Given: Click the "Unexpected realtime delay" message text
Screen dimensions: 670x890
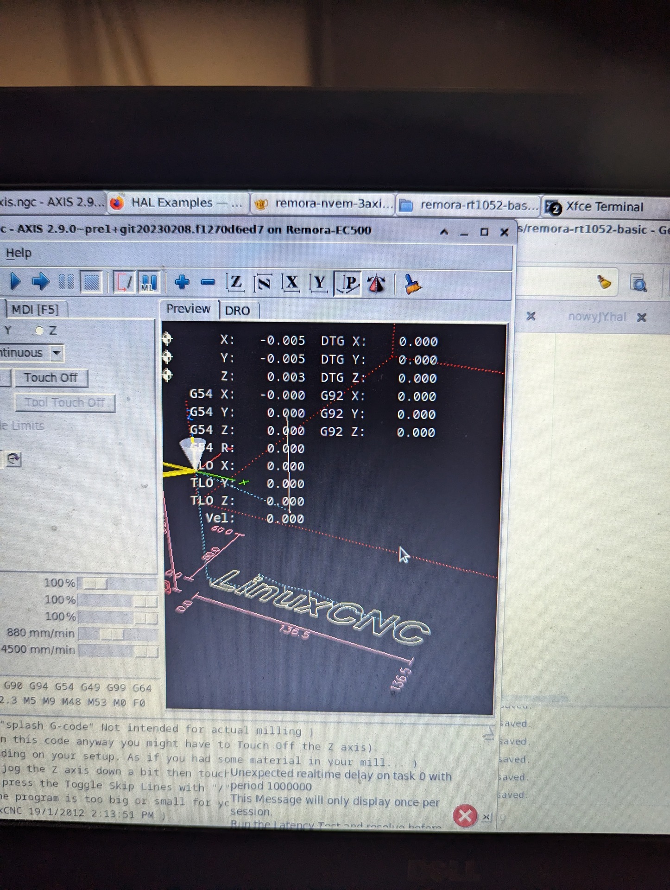Looking at the screenshot, I should point(341,780).
